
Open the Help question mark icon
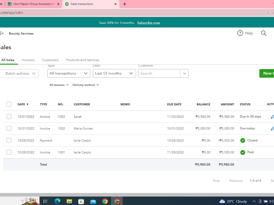240,33
